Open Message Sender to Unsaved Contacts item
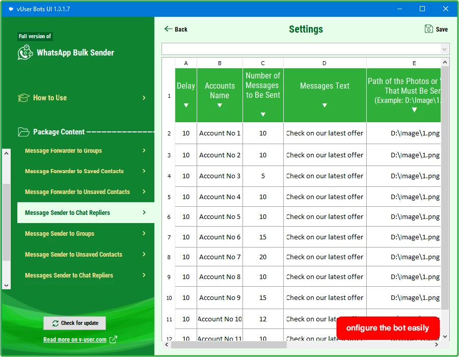The image size is (459, 357). click(86, 254)
